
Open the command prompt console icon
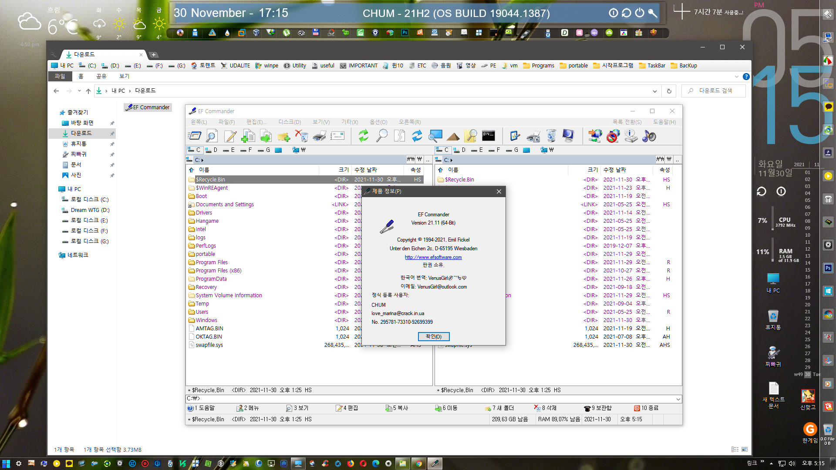coord(489,136)
